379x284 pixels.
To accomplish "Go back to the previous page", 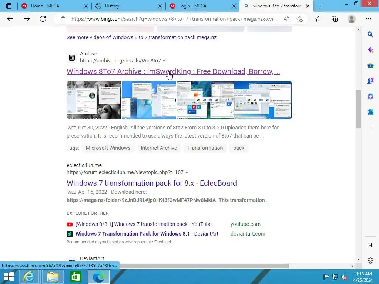I will pyautogui.click(x=10, y=19).
